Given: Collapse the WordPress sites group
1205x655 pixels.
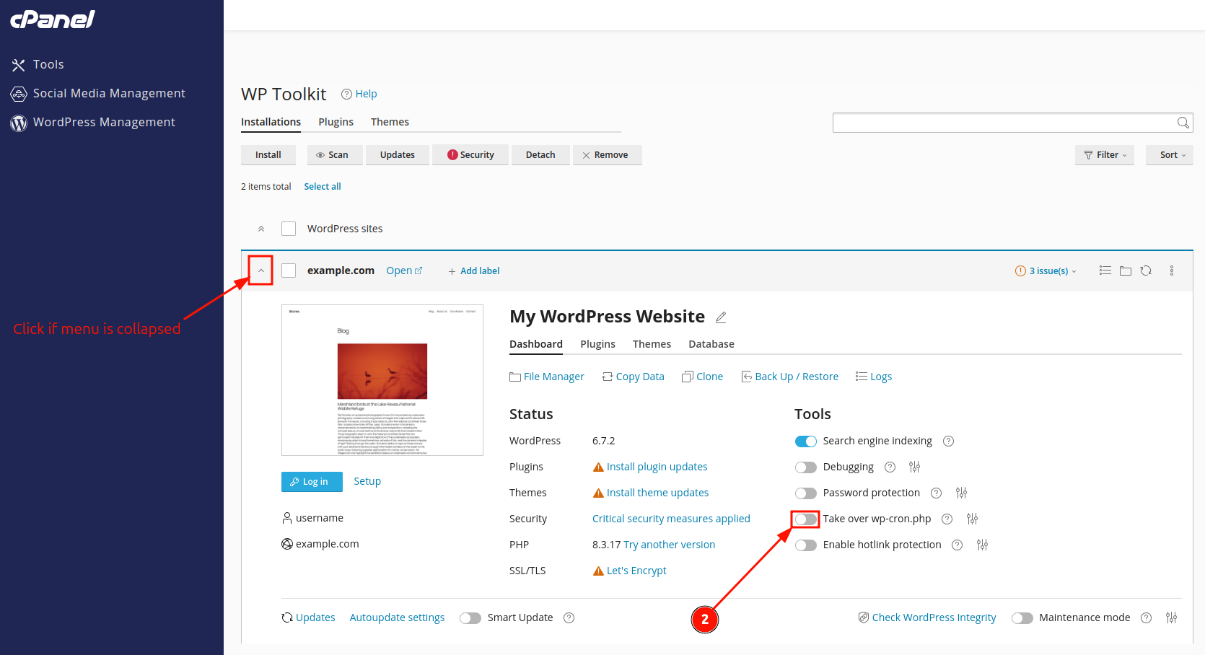Looking at the screenshot, I should [x=261, y=229].
